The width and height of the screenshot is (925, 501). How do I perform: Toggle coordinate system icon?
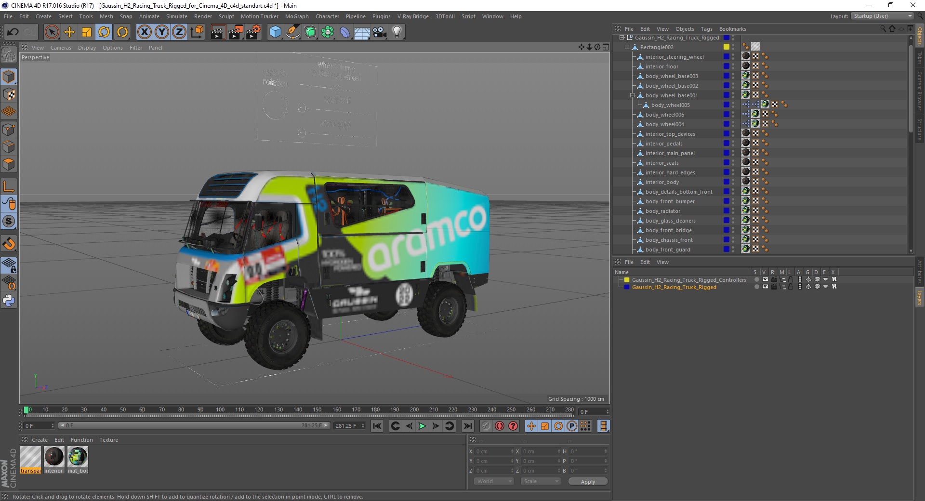pyautogui.click(x=197, y=32)
